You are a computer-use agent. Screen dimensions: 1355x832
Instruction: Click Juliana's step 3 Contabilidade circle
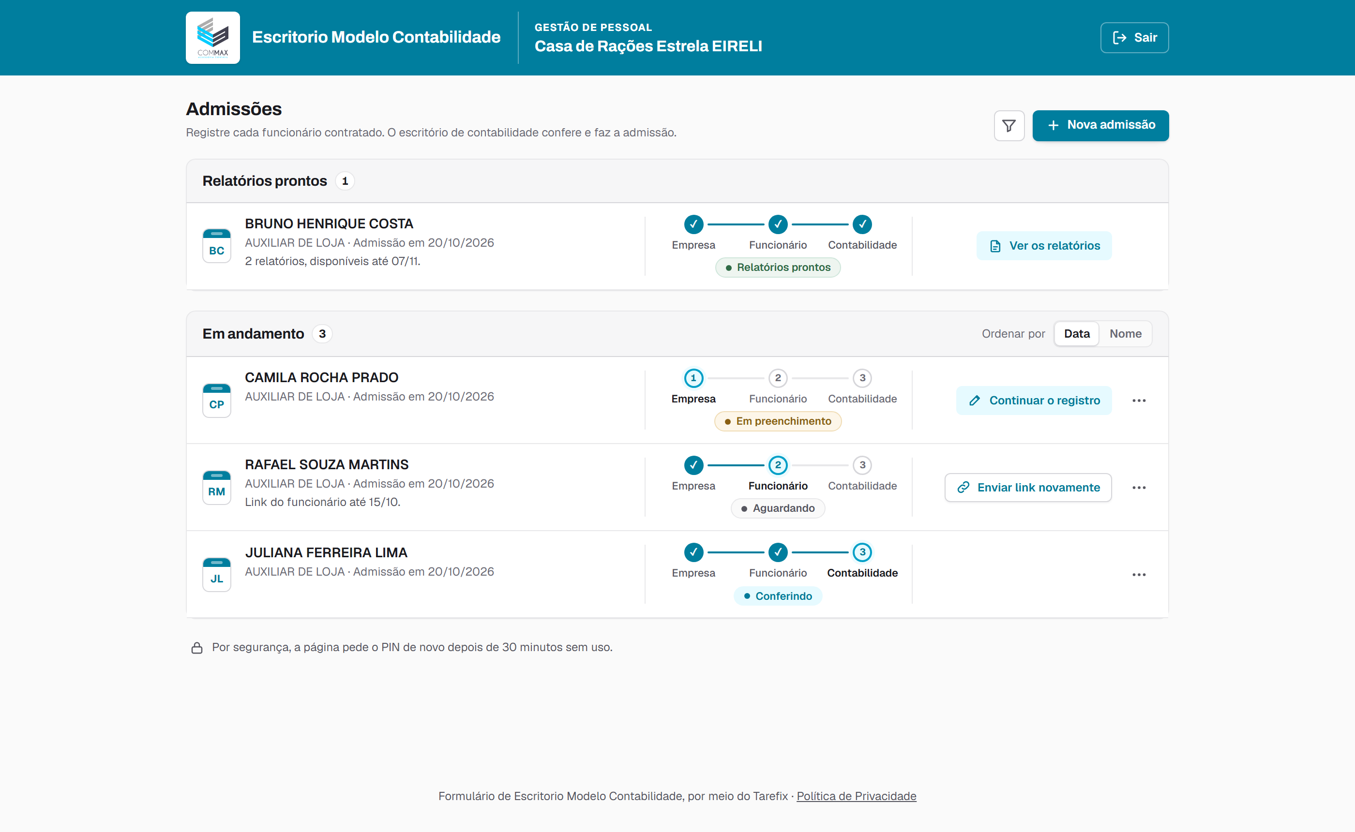pos(862,552)
